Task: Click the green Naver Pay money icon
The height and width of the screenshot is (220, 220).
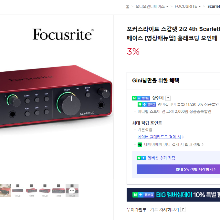Action: (140, 144)
